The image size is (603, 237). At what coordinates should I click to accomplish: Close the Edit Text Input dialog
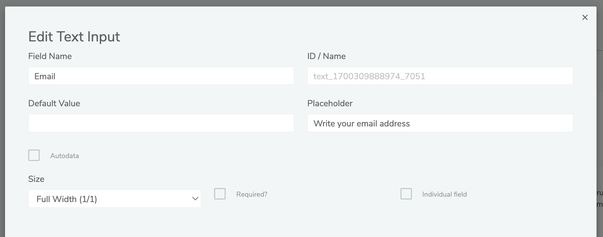pyautogui.click(x=585, y=17)
